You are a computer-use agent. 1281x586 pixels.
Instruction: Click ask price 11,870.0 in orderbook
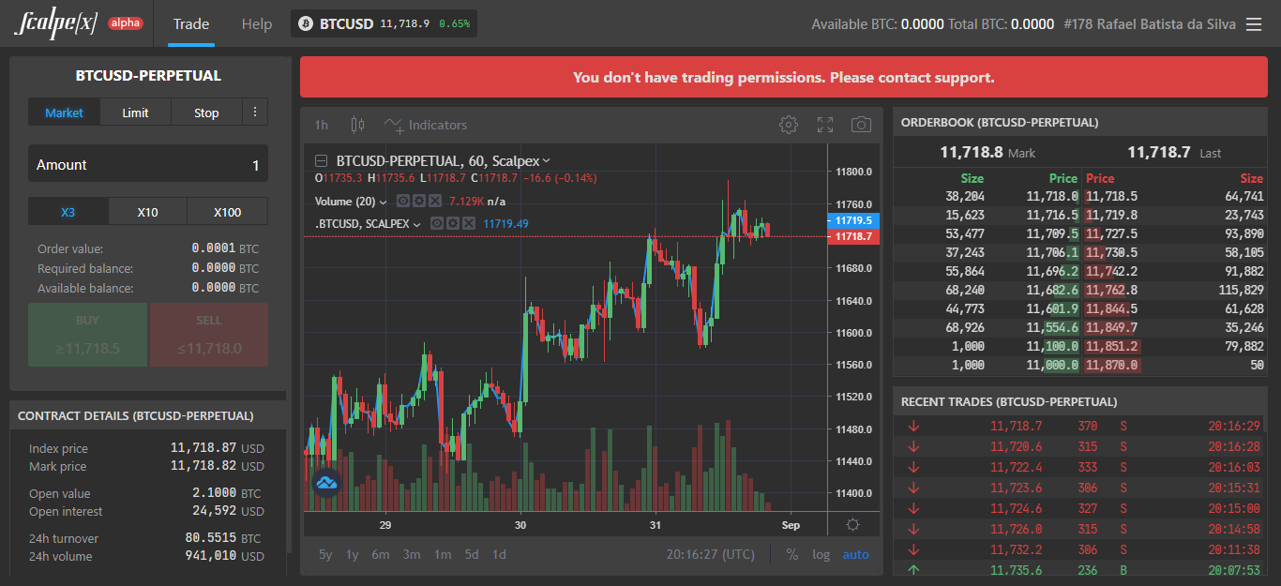[x=1112, y=365]
